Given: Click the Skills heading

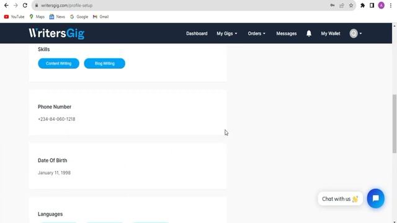Looking at the screenshot, I should [44, 50].
